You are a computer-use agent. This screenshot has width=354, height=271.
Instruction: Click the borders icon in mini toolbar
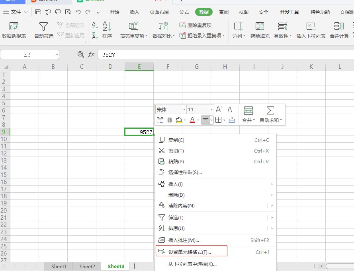pos(218,120)
